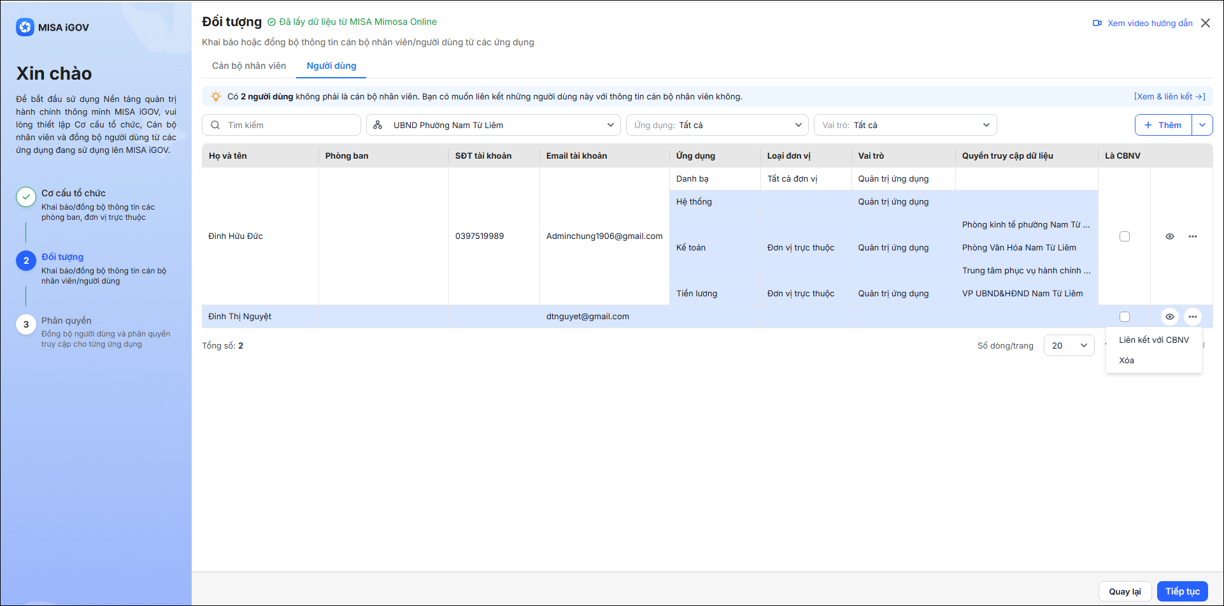1224x606 pixels.
Task: Tick the Là CBNV checkbox for Đinh Hữu Đức
Action: click(1125, 236)
